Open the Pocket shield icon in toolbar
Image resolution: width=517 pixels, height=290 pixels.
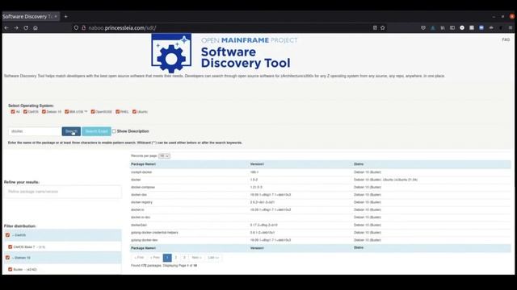[x=423, y=28]
